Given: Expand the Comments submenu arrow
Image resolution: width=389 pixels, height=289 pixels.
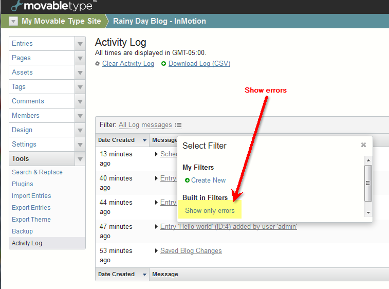Looking at the screenshot, I should (x=80, y=101).
